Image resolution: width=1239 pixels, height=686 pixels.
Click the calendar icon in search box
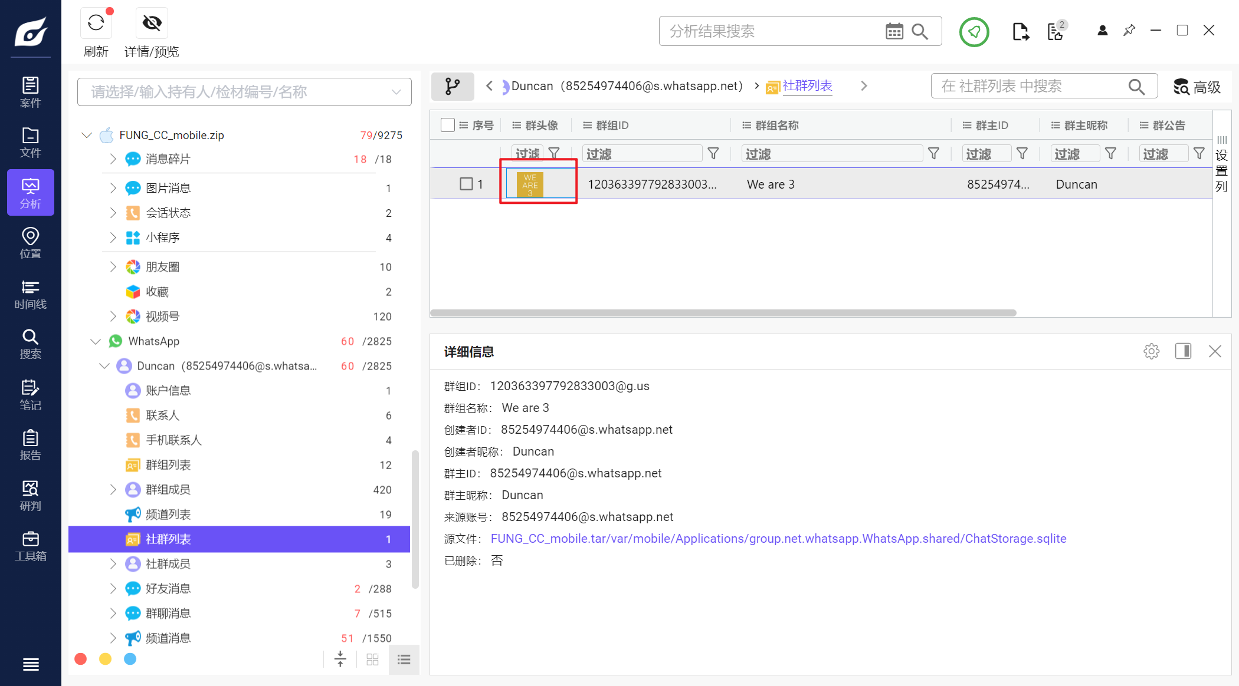894,31
